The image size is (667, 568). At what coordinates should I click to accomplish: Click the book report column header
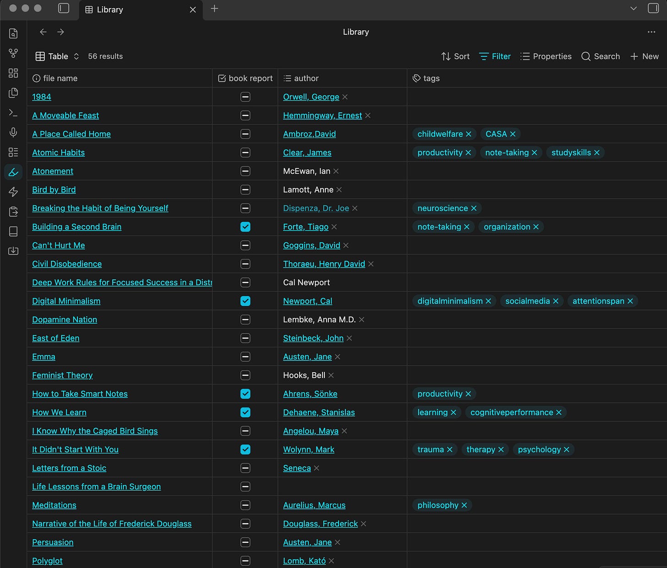pos(245,78)
